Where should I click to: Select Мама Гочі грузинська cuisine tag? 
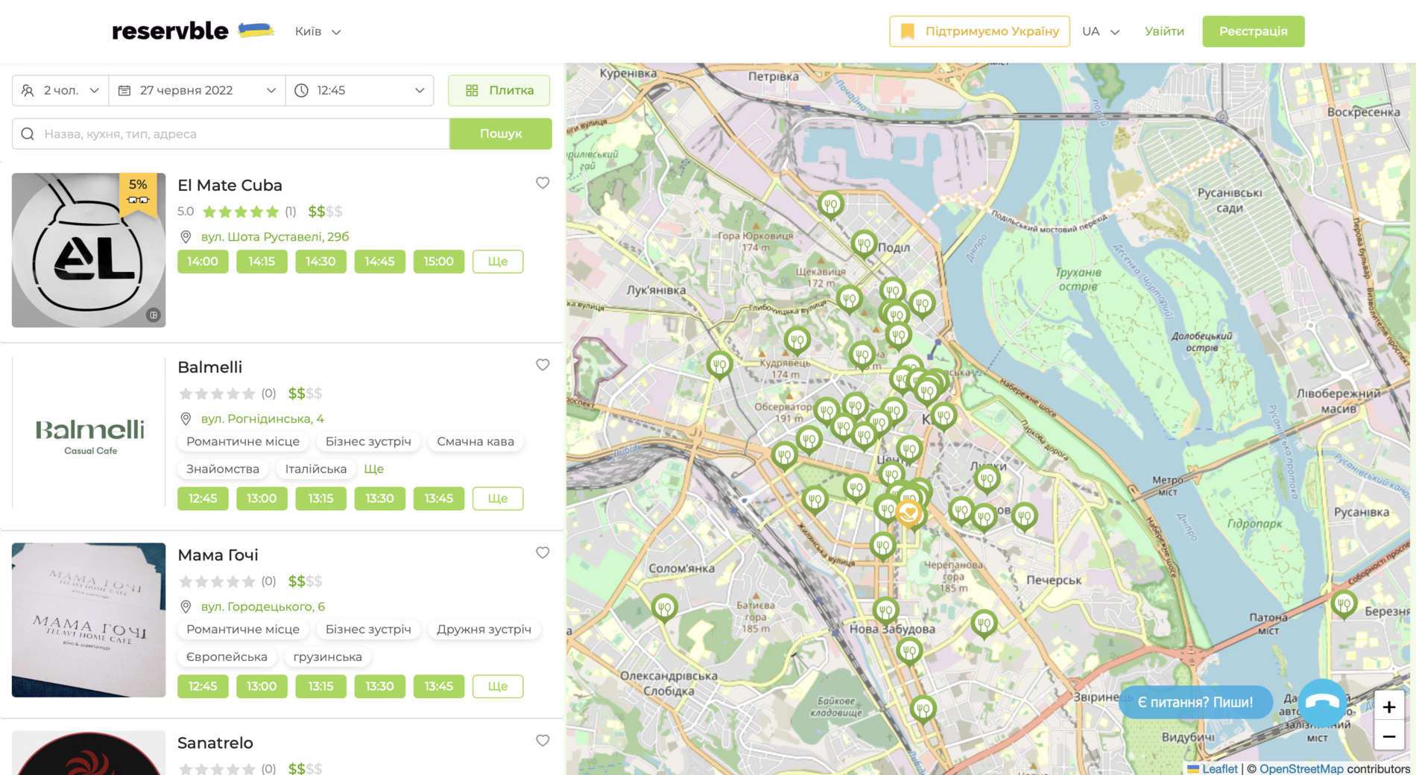point(328,657)
